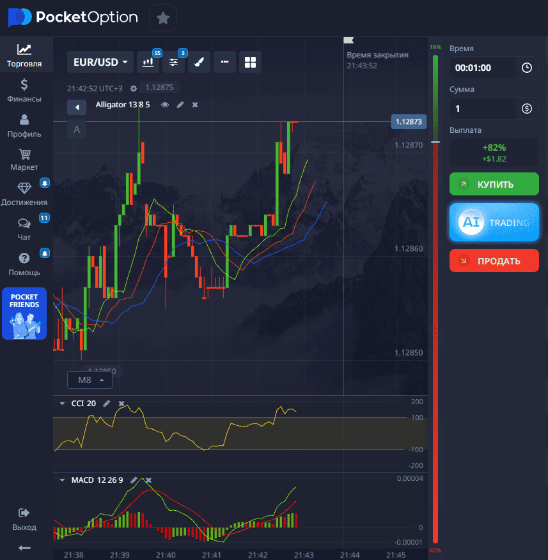The image size is (548, 560).
Task: Collapse the sidebar with the left arrow
Action: pyautogui.click(x=24, y=548)
